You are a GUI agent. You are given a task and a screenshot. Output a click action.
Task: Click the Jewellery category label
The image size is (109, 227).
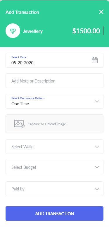point(33,31)
